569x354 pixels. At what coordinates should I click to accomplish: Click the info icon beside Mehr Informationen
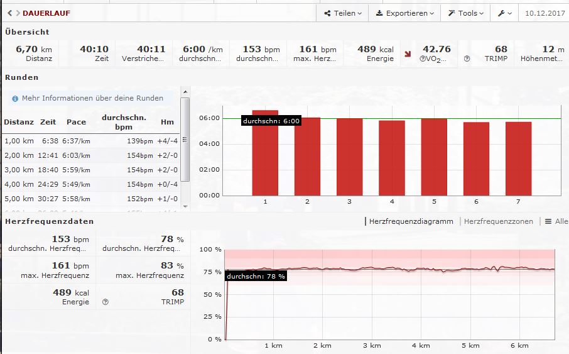[x=15, y=98]
